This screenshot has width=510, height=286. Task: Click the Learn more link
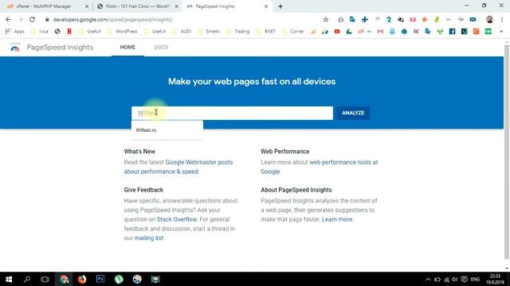(x=337, y=219)
